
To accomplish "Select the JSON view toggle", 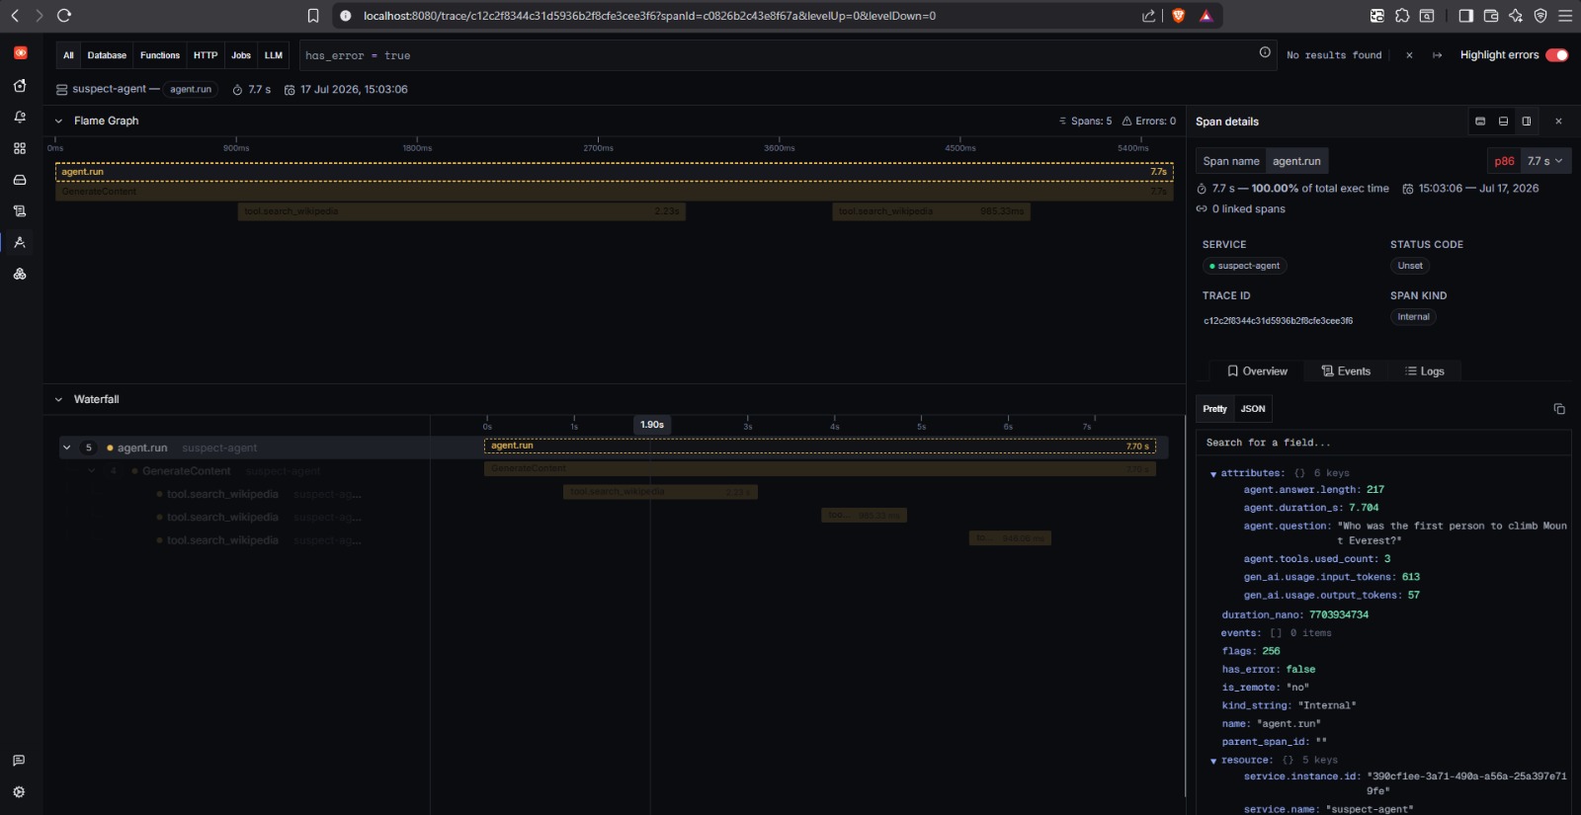I will click(x=1253, y=409).
